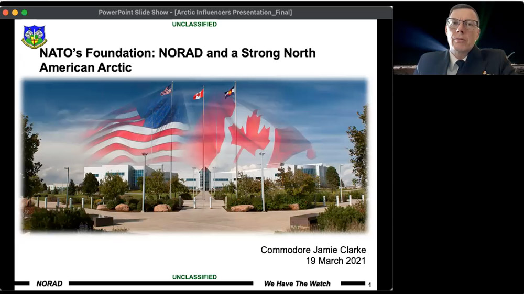Click the large waving American flag overlay

coord(136,131)
